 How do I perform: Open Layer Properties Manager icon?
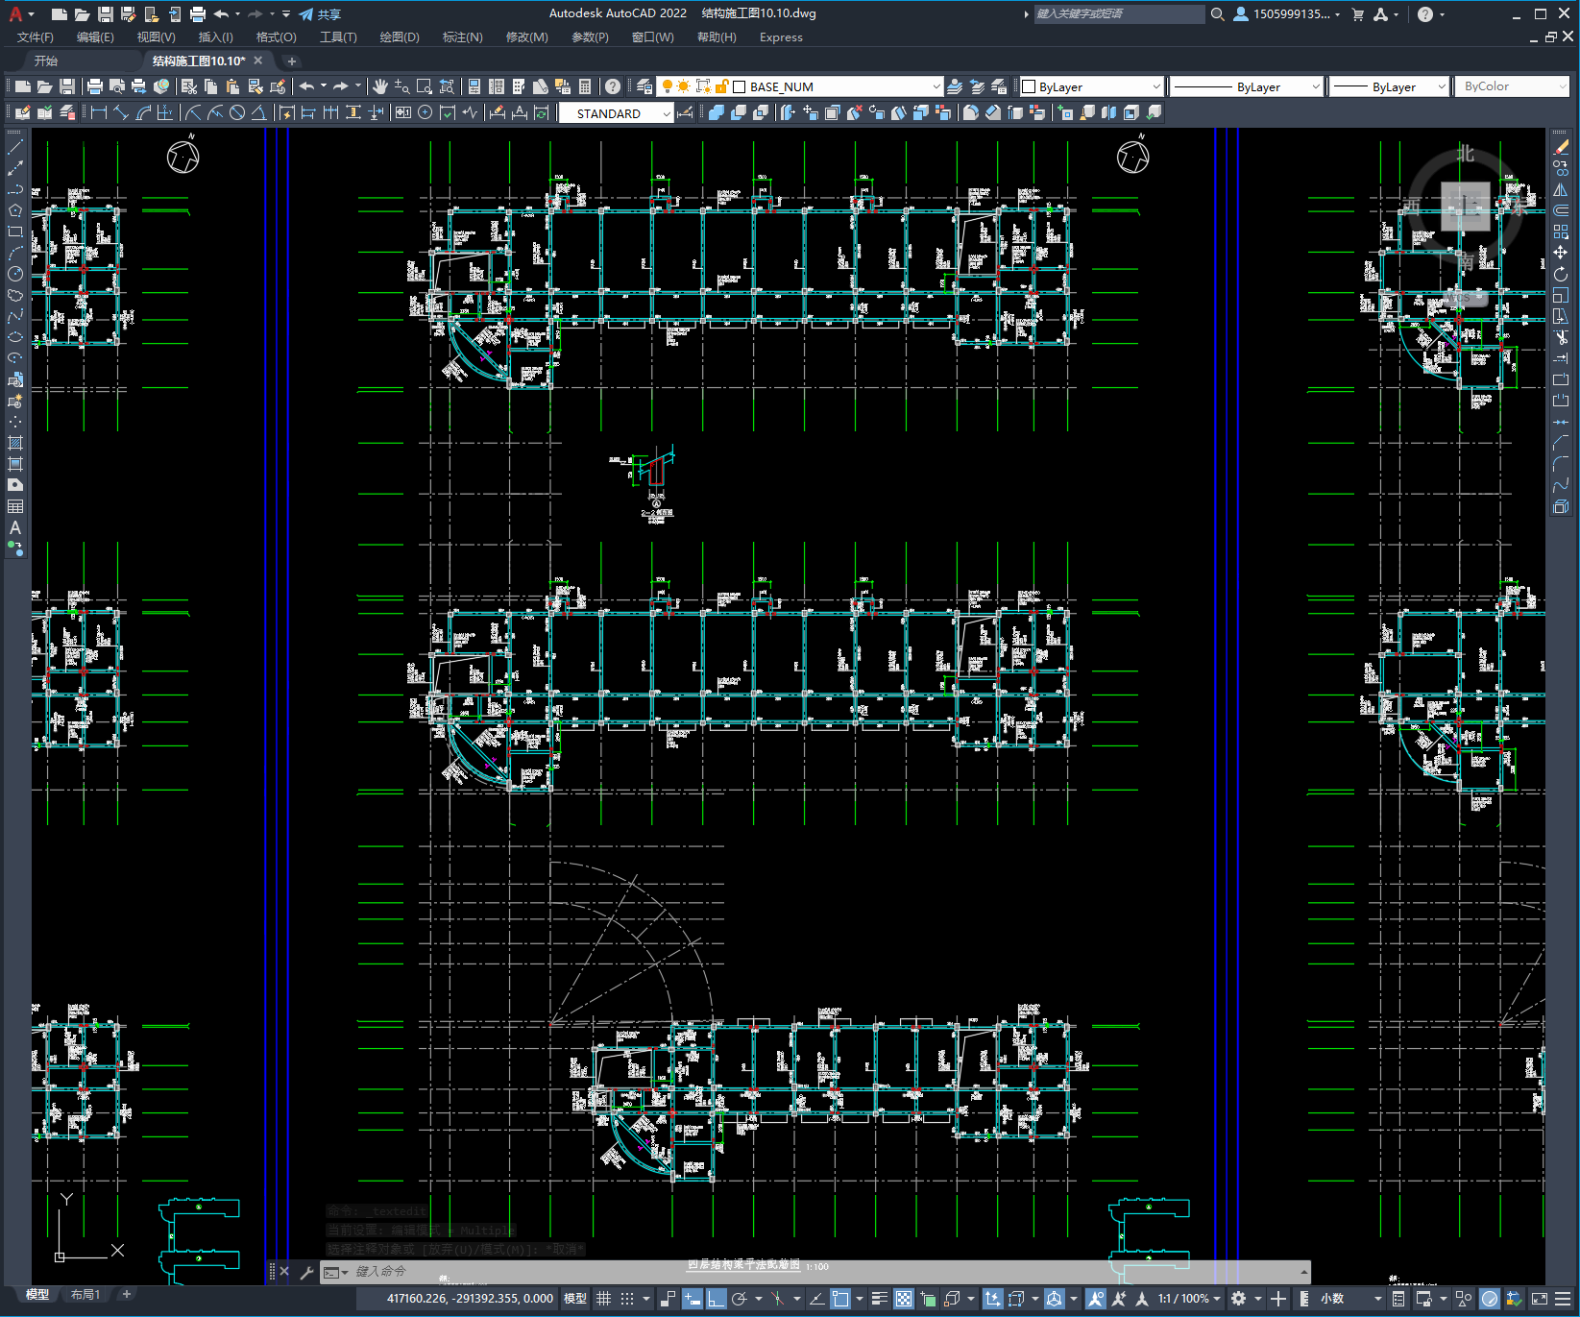(644, 86)
